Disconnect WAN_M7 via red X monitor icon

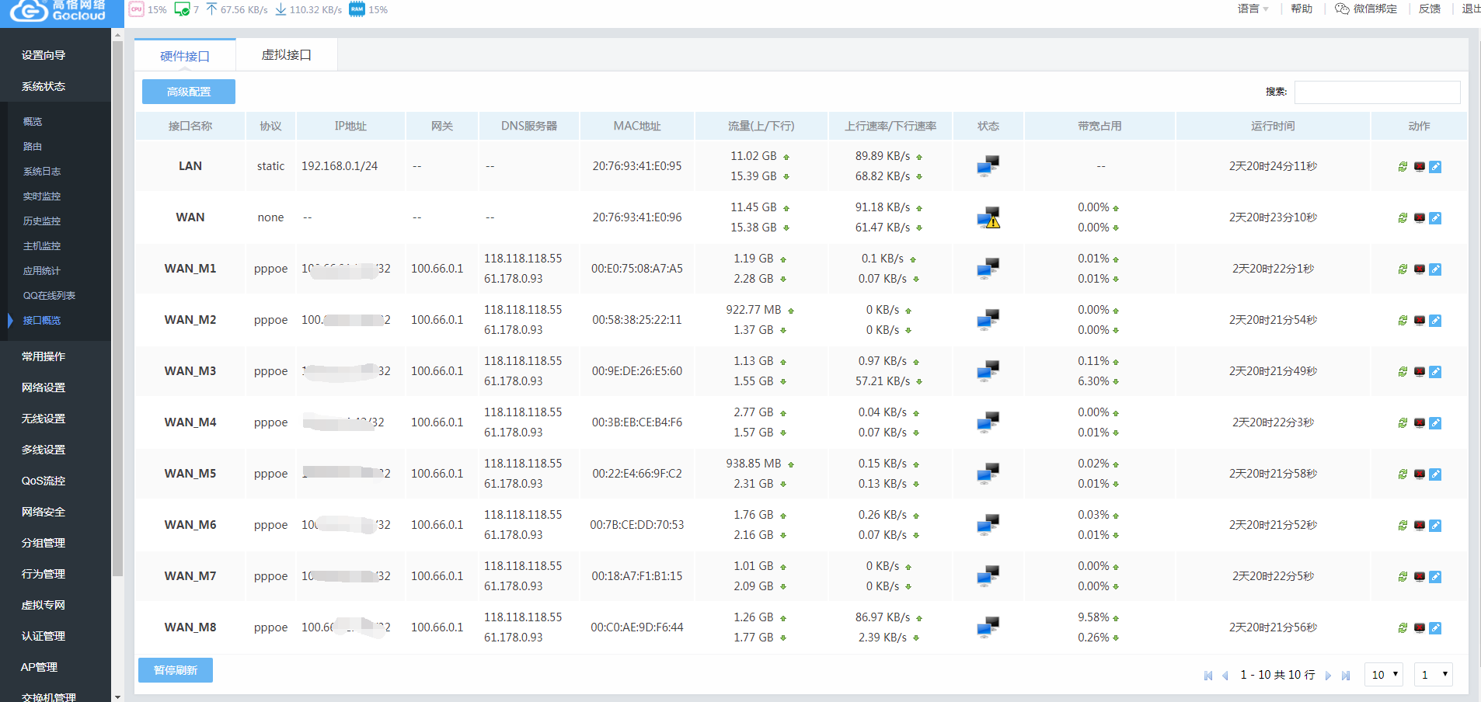click(1419, 577)
